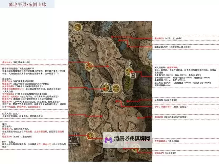Click the Site of Grace just right of dungeon entrance
The image size is (219, 164).
[116, 88]
